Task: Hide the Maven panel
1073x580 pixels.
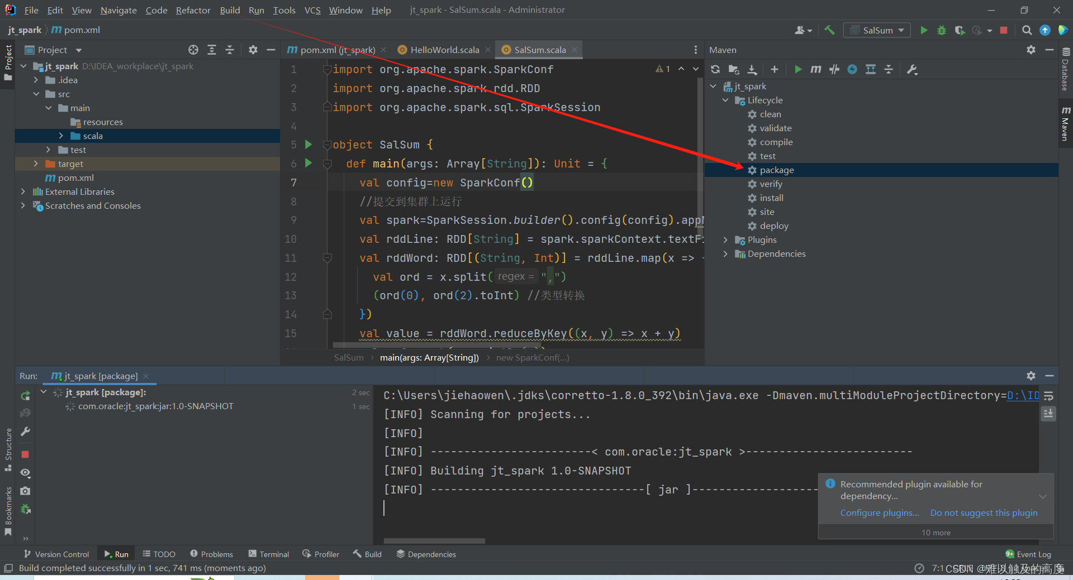Action: click(x=1049, y=50)
